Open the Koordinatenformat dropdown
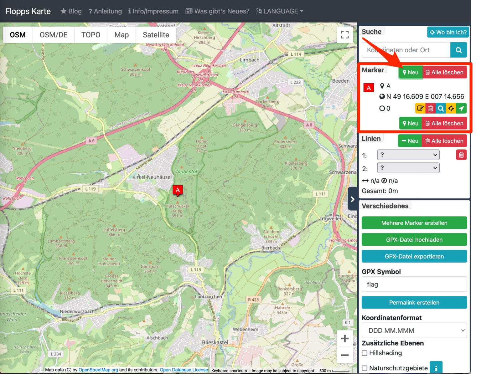Image resolution: width=481 pixels, height=374 pixels. [414, 330]
